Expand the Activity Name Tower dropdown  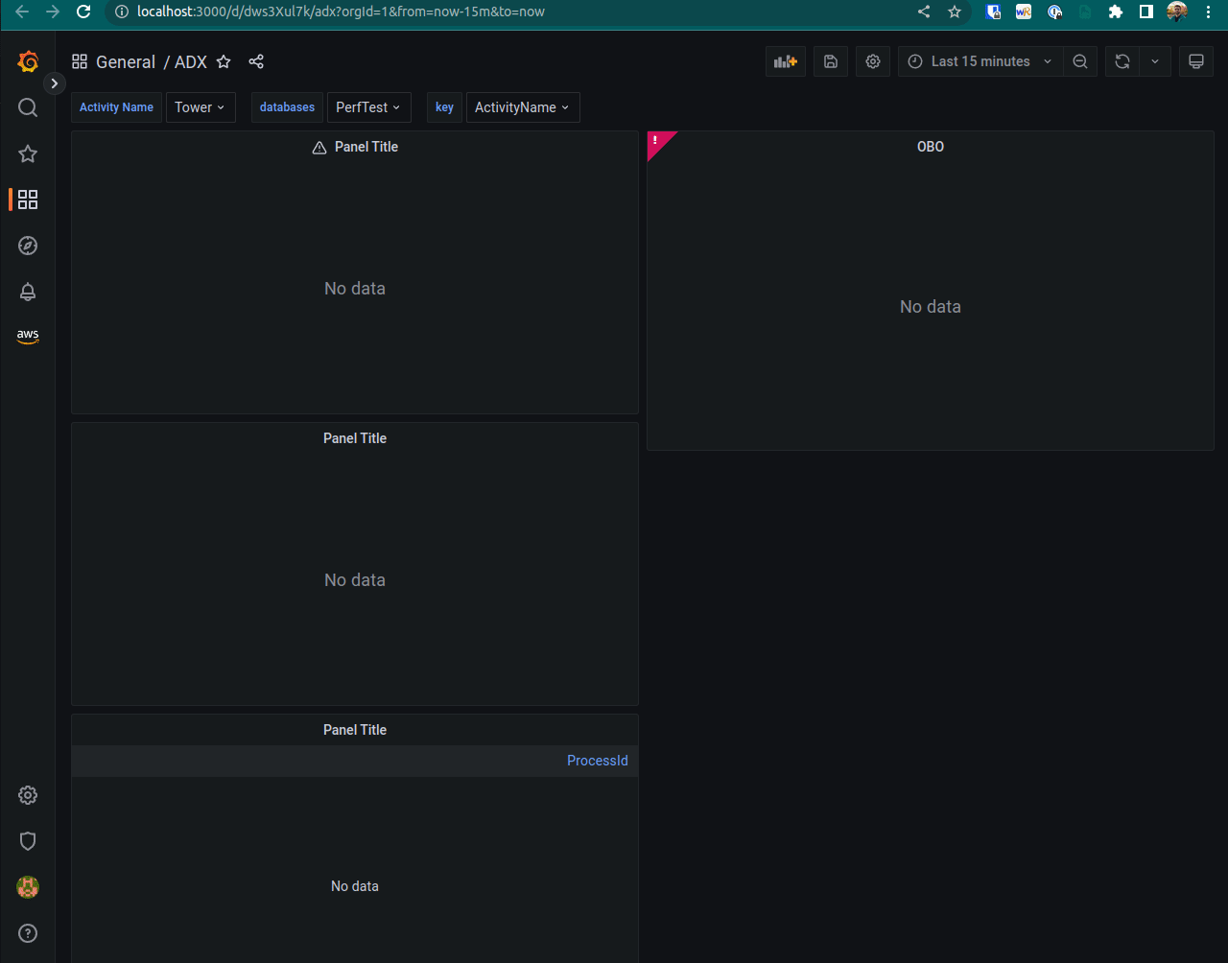pyautogui.click(x=201, y=107)
